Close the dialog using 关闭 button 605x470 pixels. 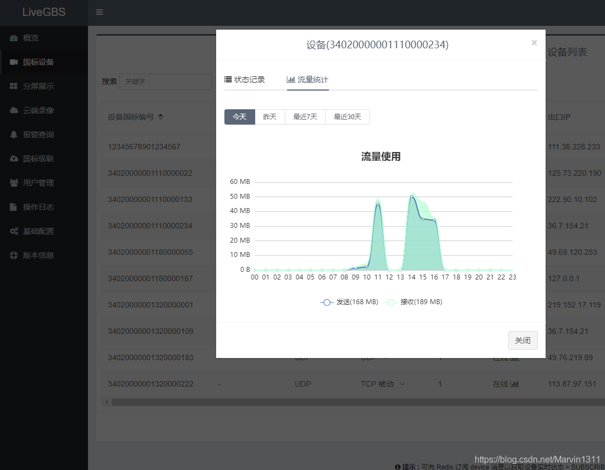click(522, 340)
